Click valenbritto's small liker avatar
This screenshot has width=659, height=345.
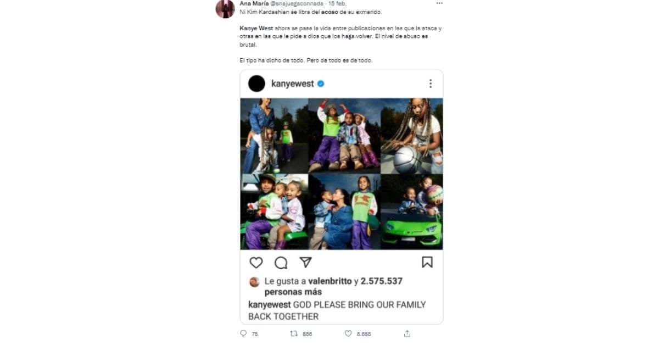pyautogui.click(x=254, y=282)
